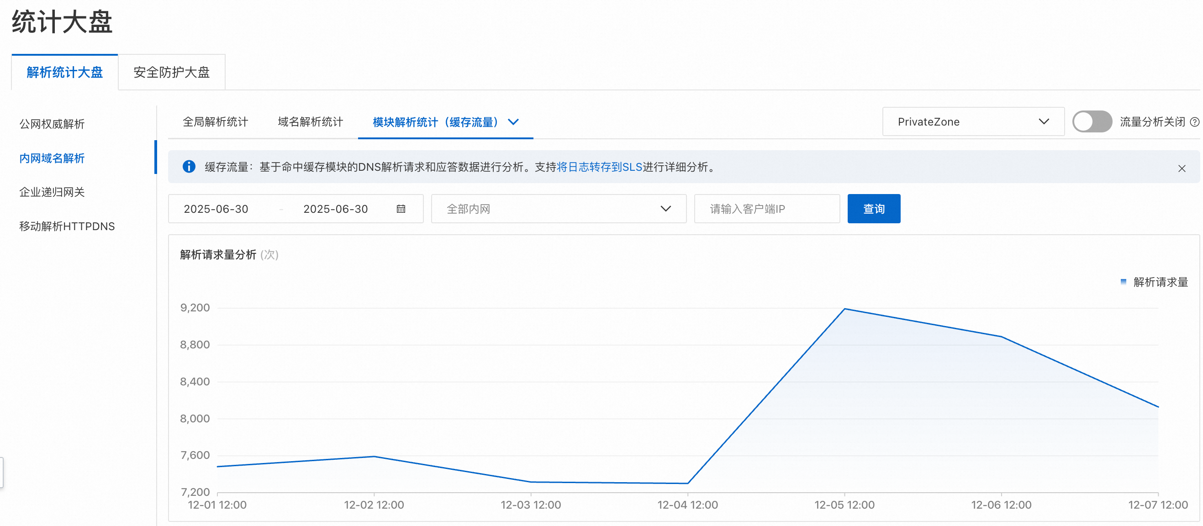Click the blue info icon in banner
This screenshot has width=1203, height=526.
point(189,167)
